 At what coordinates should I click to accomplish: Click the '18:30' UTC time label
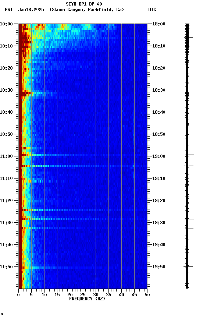(x=159, y=90)
